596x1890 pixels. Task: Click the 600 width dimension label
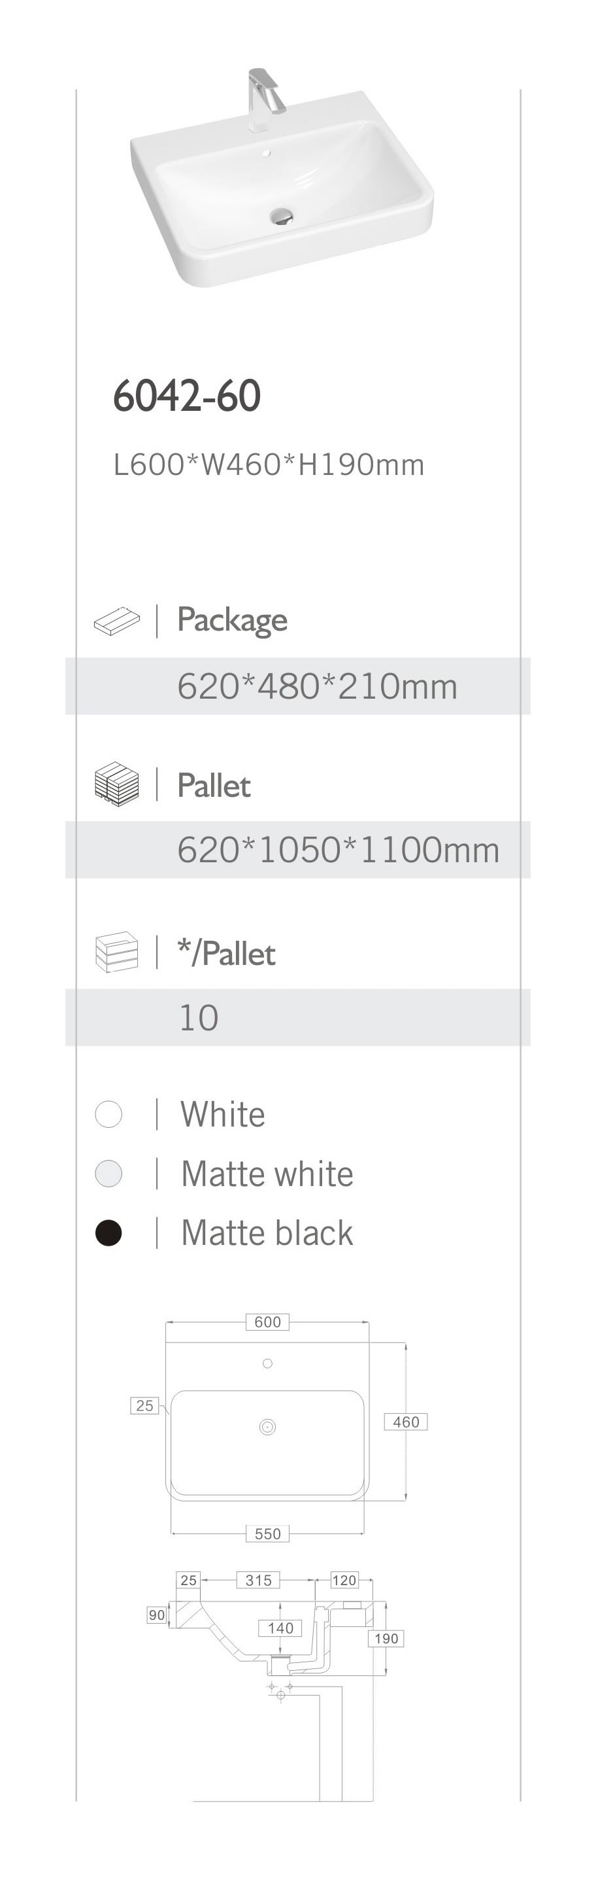tap(267, 1322)
